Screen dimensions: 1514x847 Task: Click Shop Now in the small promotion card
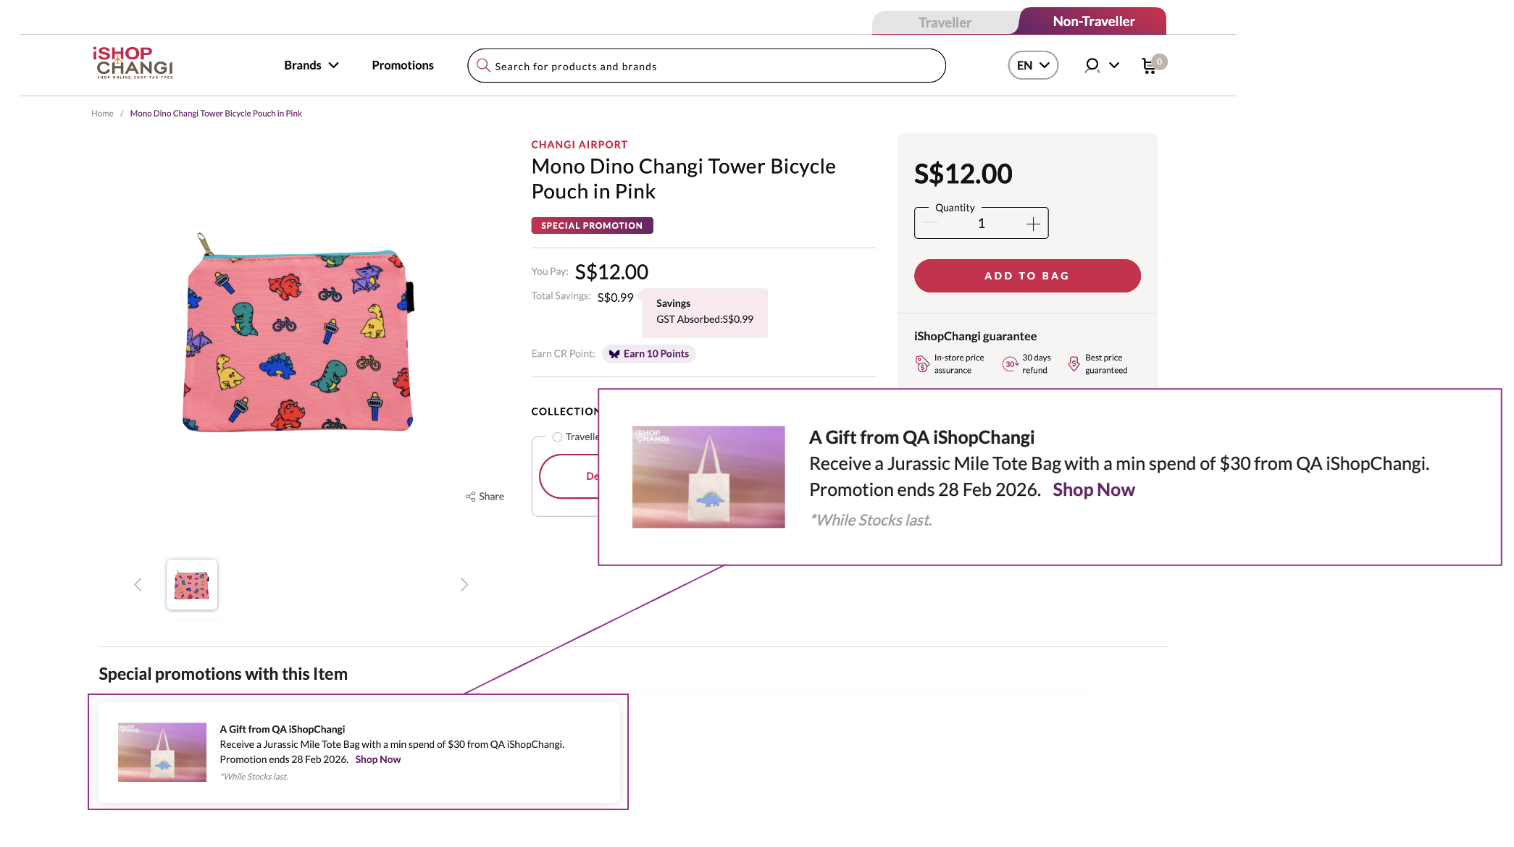point(377,759)
